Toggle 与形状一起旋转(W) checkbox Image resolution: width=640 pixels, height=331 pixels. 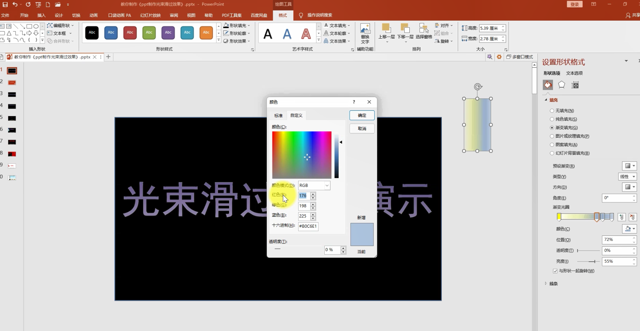pyautogui.click(x=555, y=271)
